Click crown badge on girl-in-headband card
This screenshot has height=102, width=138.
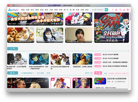[75, 79]
